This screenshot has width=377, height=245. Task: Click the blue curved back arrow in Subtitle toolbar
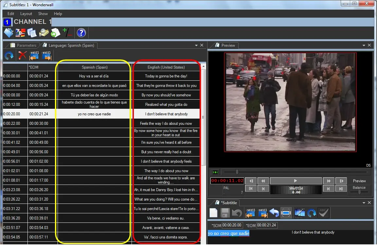[x=274, y=213]
